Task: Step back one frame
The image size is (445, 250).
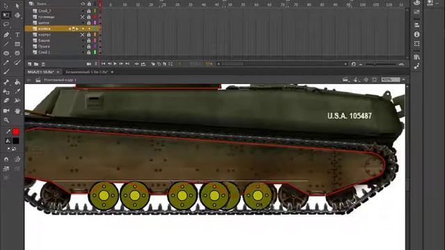Action: click(x=109, y=64)
